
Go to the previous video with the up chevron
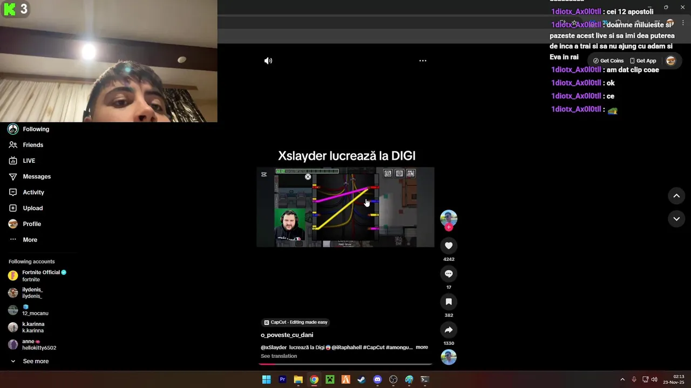point(676,196)
